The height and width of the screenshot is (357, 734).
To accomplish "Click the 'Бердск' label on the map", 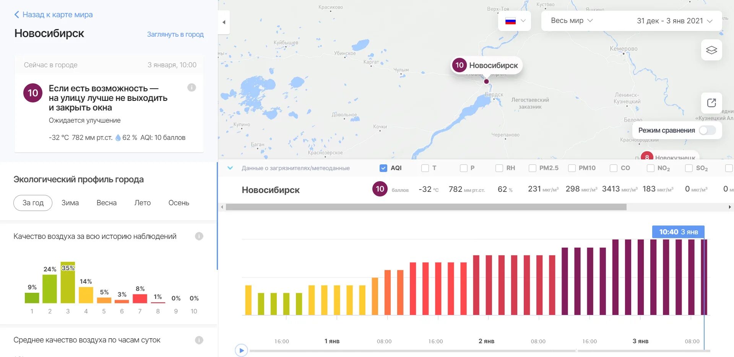I will [x=494, y=94].
